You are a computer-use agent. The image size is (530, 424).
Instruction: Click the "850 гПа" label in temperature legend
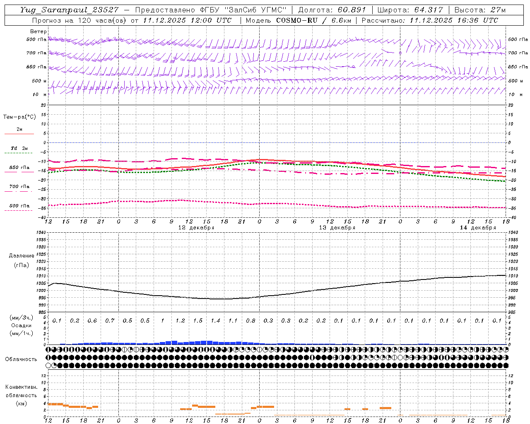coord(19,168)
